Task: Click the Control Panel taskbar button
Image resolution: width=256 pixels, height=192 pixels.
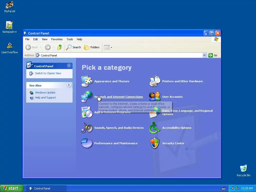Action: [46, 188]
